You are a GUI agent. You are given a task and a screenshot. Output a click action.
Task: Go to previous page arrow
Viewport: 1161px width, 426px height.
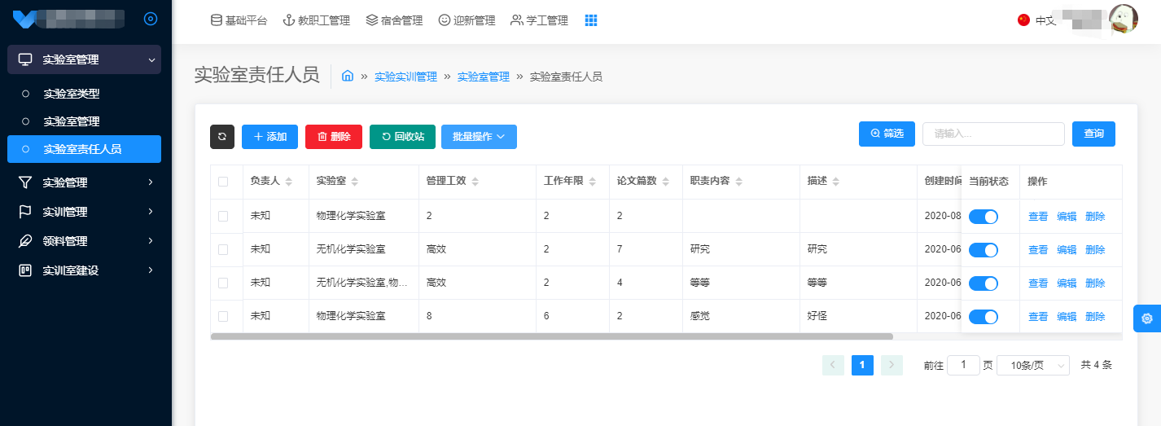833,365
